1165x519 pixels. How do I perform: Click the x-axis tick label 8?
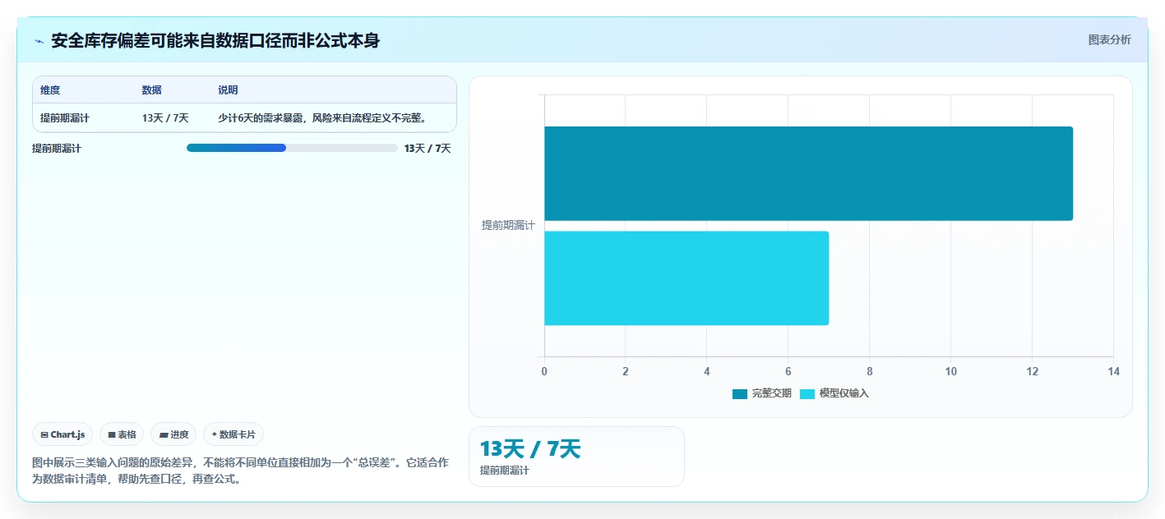(x=870, y=371)
